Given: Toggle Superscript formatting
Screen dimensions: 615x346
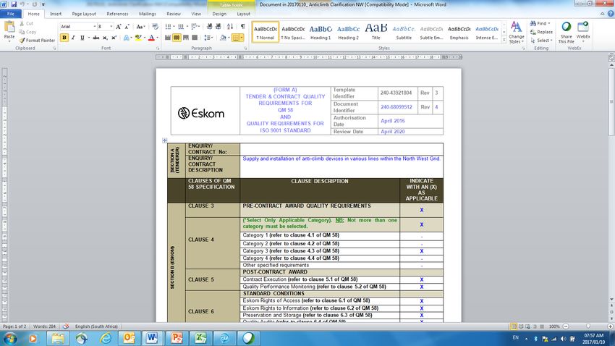Looking at the screenshot, I should 114,38.
